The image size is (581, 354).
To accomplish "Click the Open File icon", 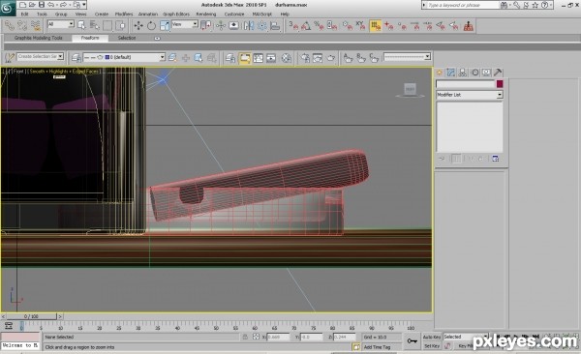I will [x=32, y=5].
